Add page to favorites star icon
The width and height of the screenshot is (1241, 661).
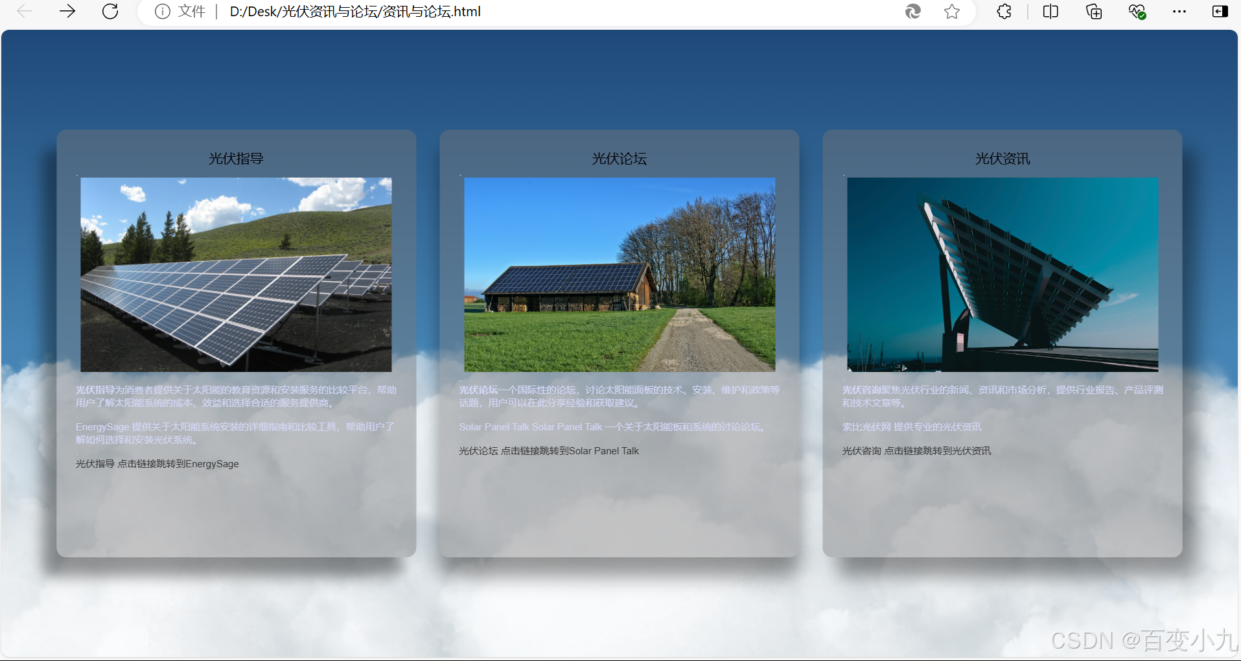(952, 12)
